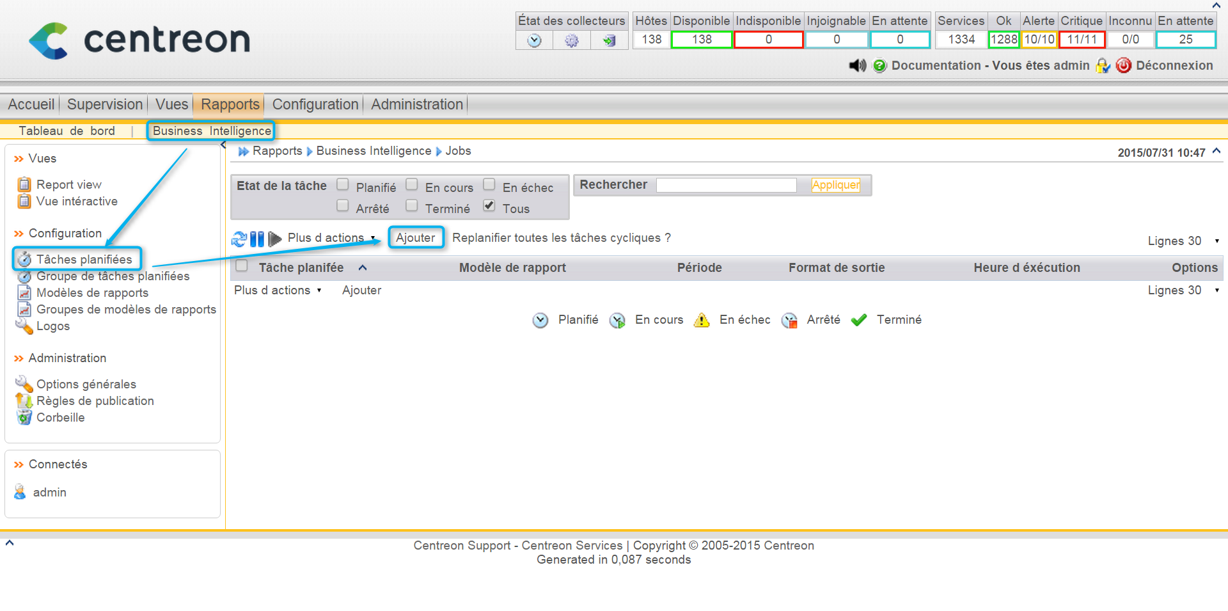Screen dimensions: 1228x611
Task: Open the Vues menu
Action: [172, 104]
